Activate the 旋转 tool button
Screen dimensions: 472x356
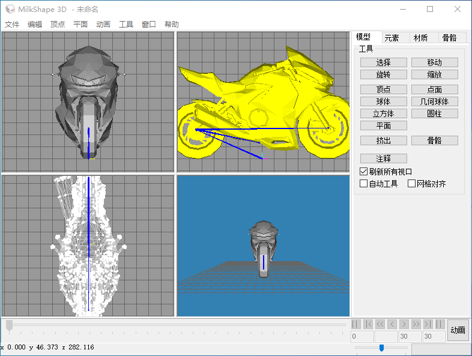384,74
